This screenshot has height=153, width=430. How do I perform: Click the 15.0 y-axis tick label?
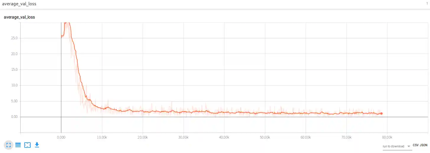point(14,70)
